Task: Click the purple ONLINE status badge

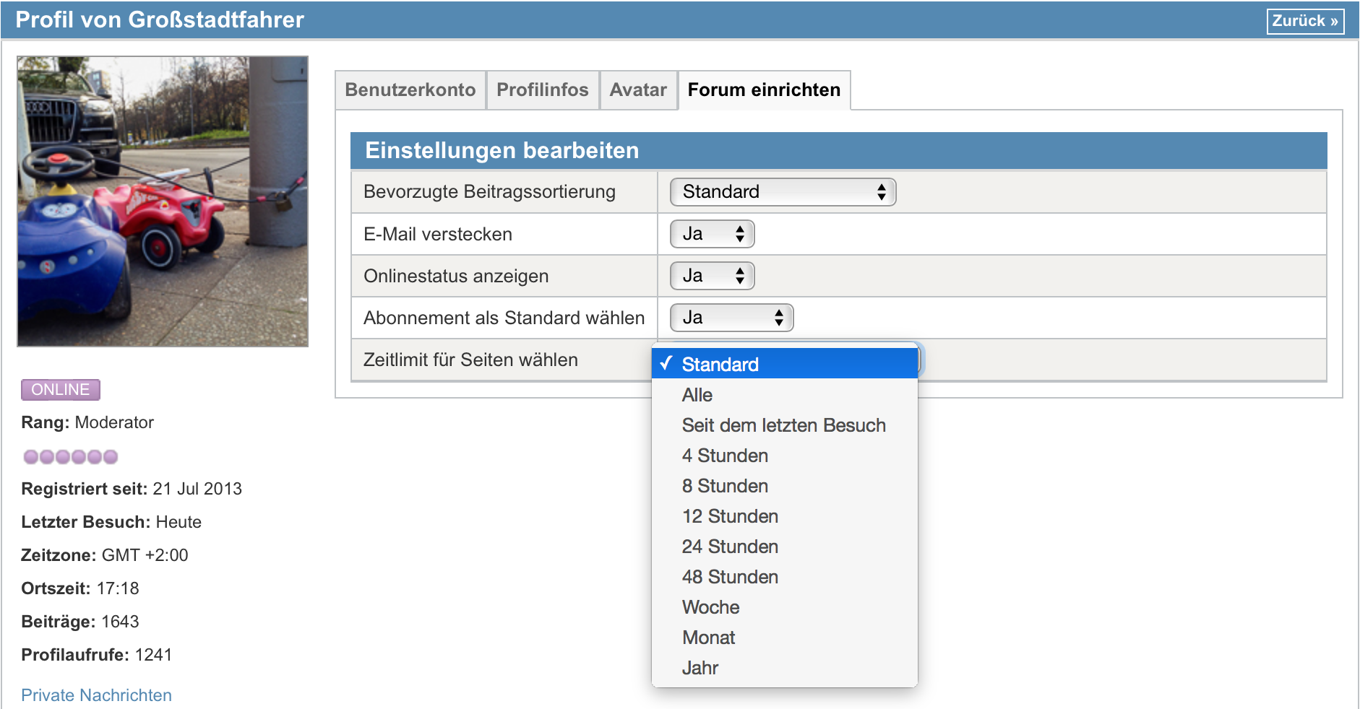Action: pos(61,390)
